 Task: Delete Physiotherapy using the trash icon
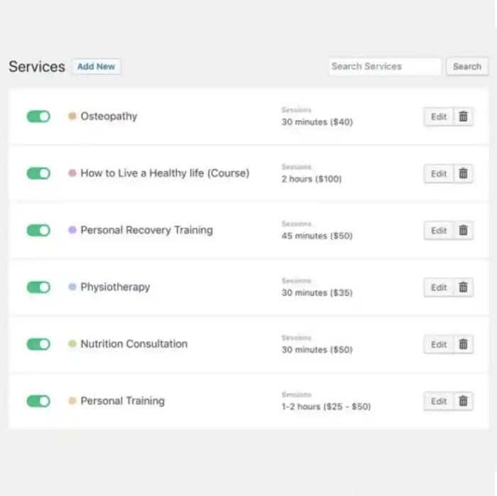(x=463, y=287)
